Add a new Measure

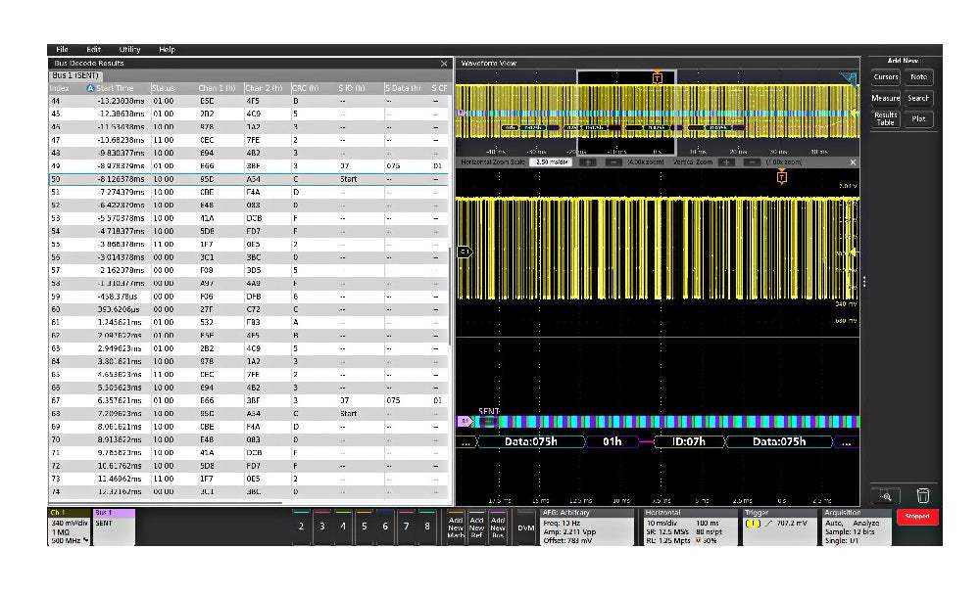pos(884,98)
